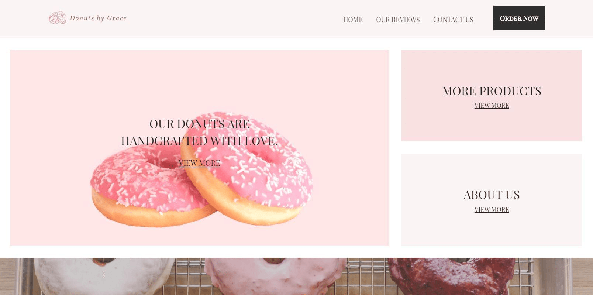Click the About Us card background
The image size is (593, 295).
[x=492, y=229]
